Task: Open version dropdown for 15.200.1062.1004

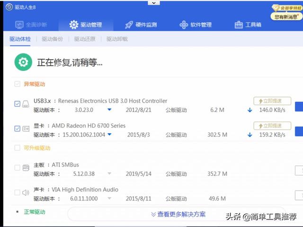Action: tap(109, 134)
